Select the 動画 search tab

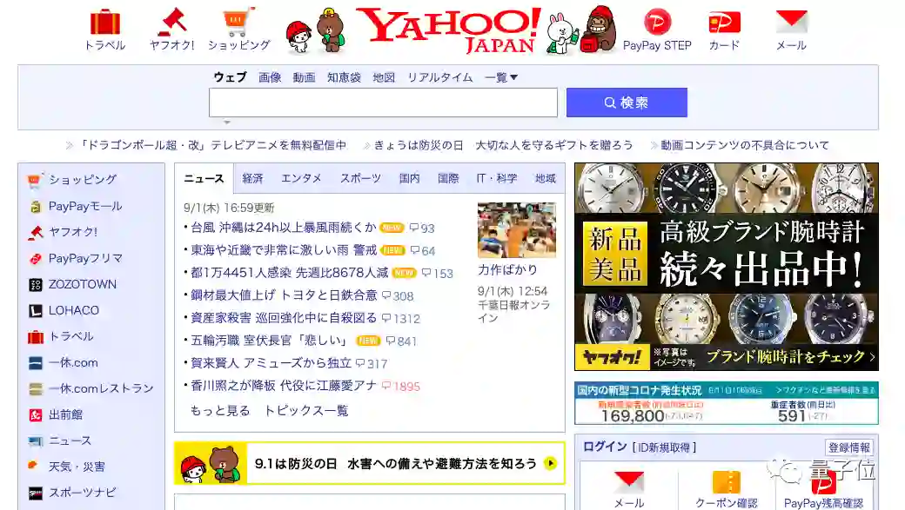point(305,77)
